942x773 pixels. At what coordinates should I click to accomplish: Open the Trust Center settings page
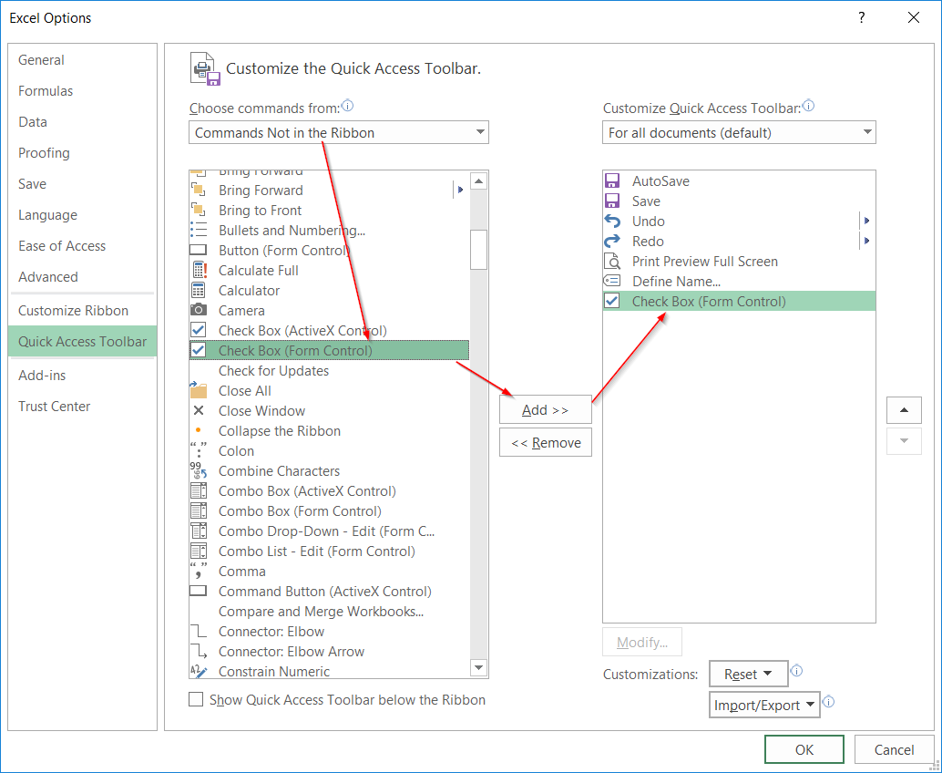[54, 406]
